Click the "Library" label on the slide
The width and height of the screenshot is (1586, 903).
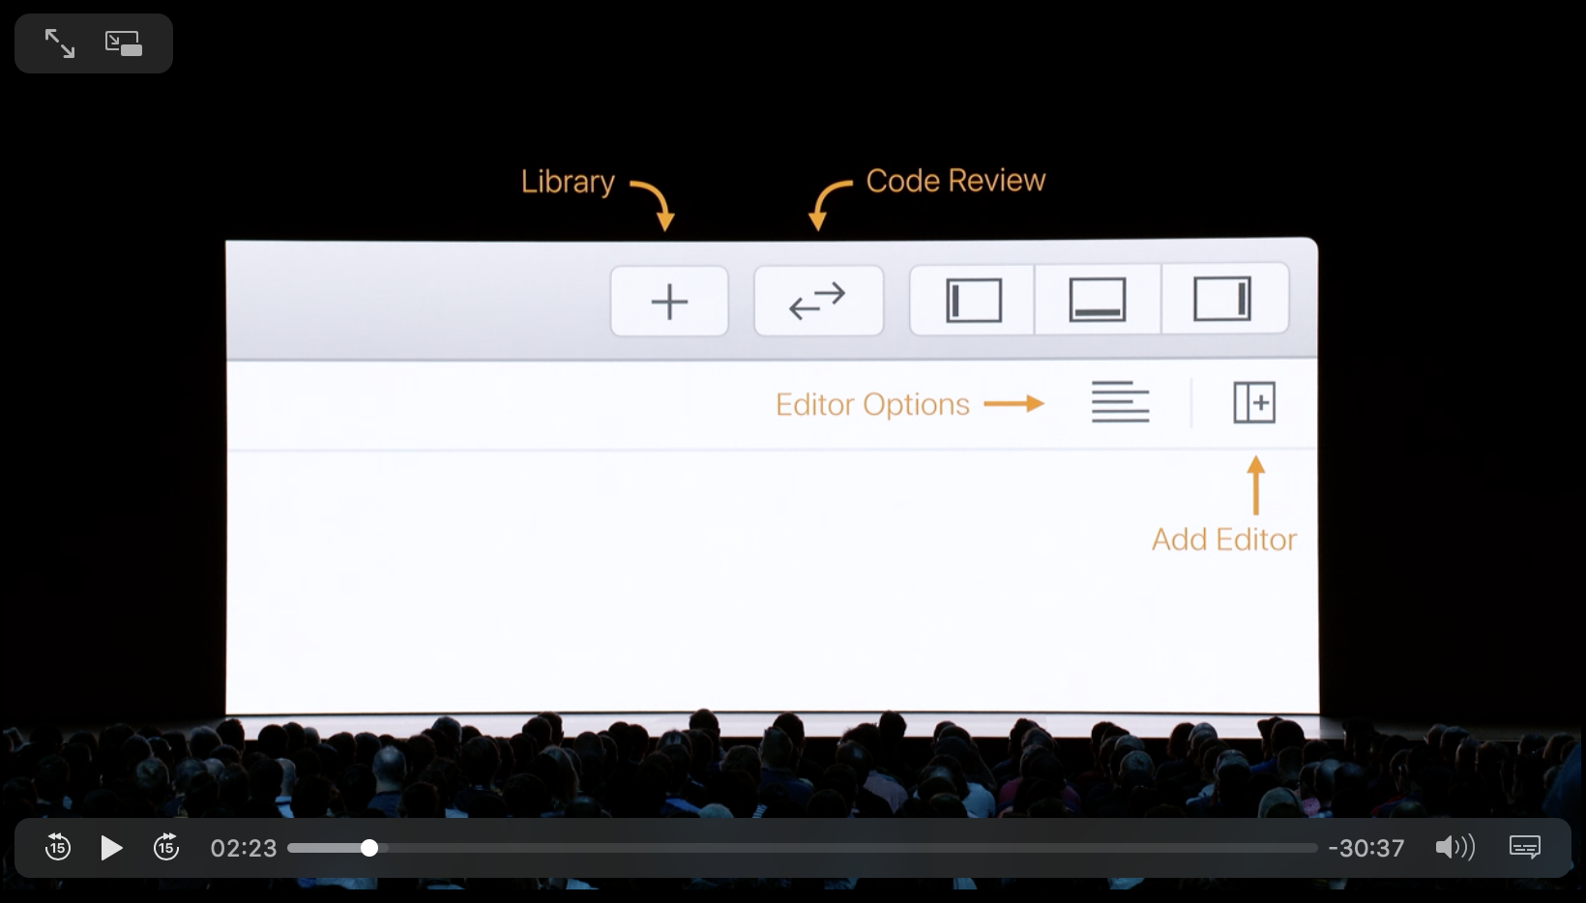[568, 182]
